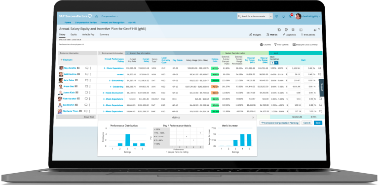This screenshot has width=379, height=185.
Task: Edit the merit percent field for James Klein
Action: coord(308,92)
